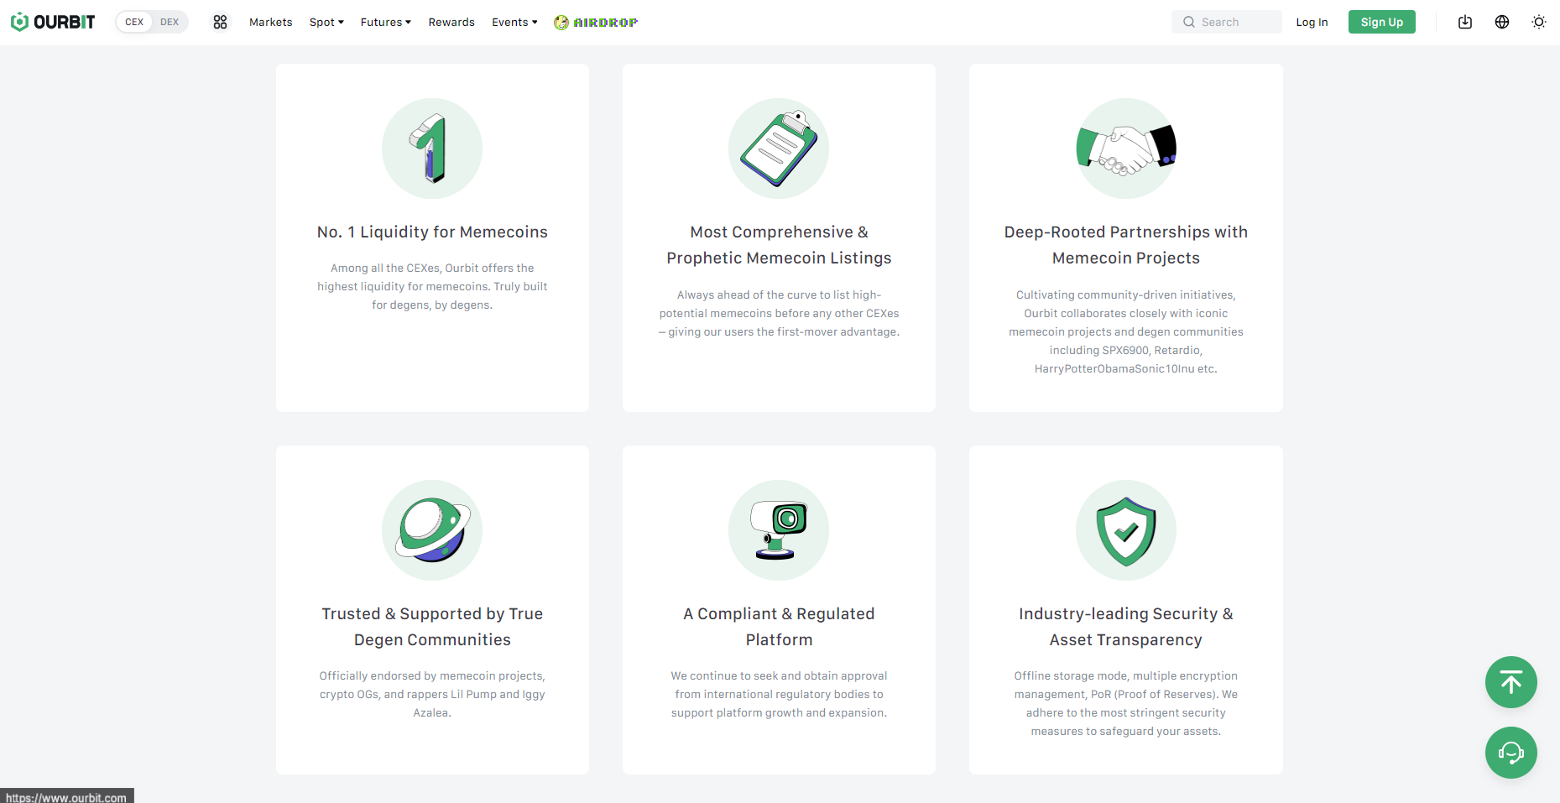Screen dimensions: 1560x803
Task: Select paragraph starting "Cultivating community-driven initiatives"
Action: point(1126,332)
